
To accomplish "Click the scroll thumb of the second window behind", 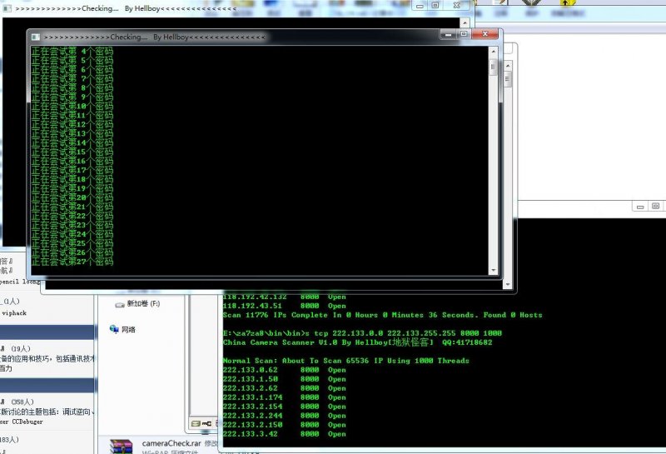I will click(508, 79).
